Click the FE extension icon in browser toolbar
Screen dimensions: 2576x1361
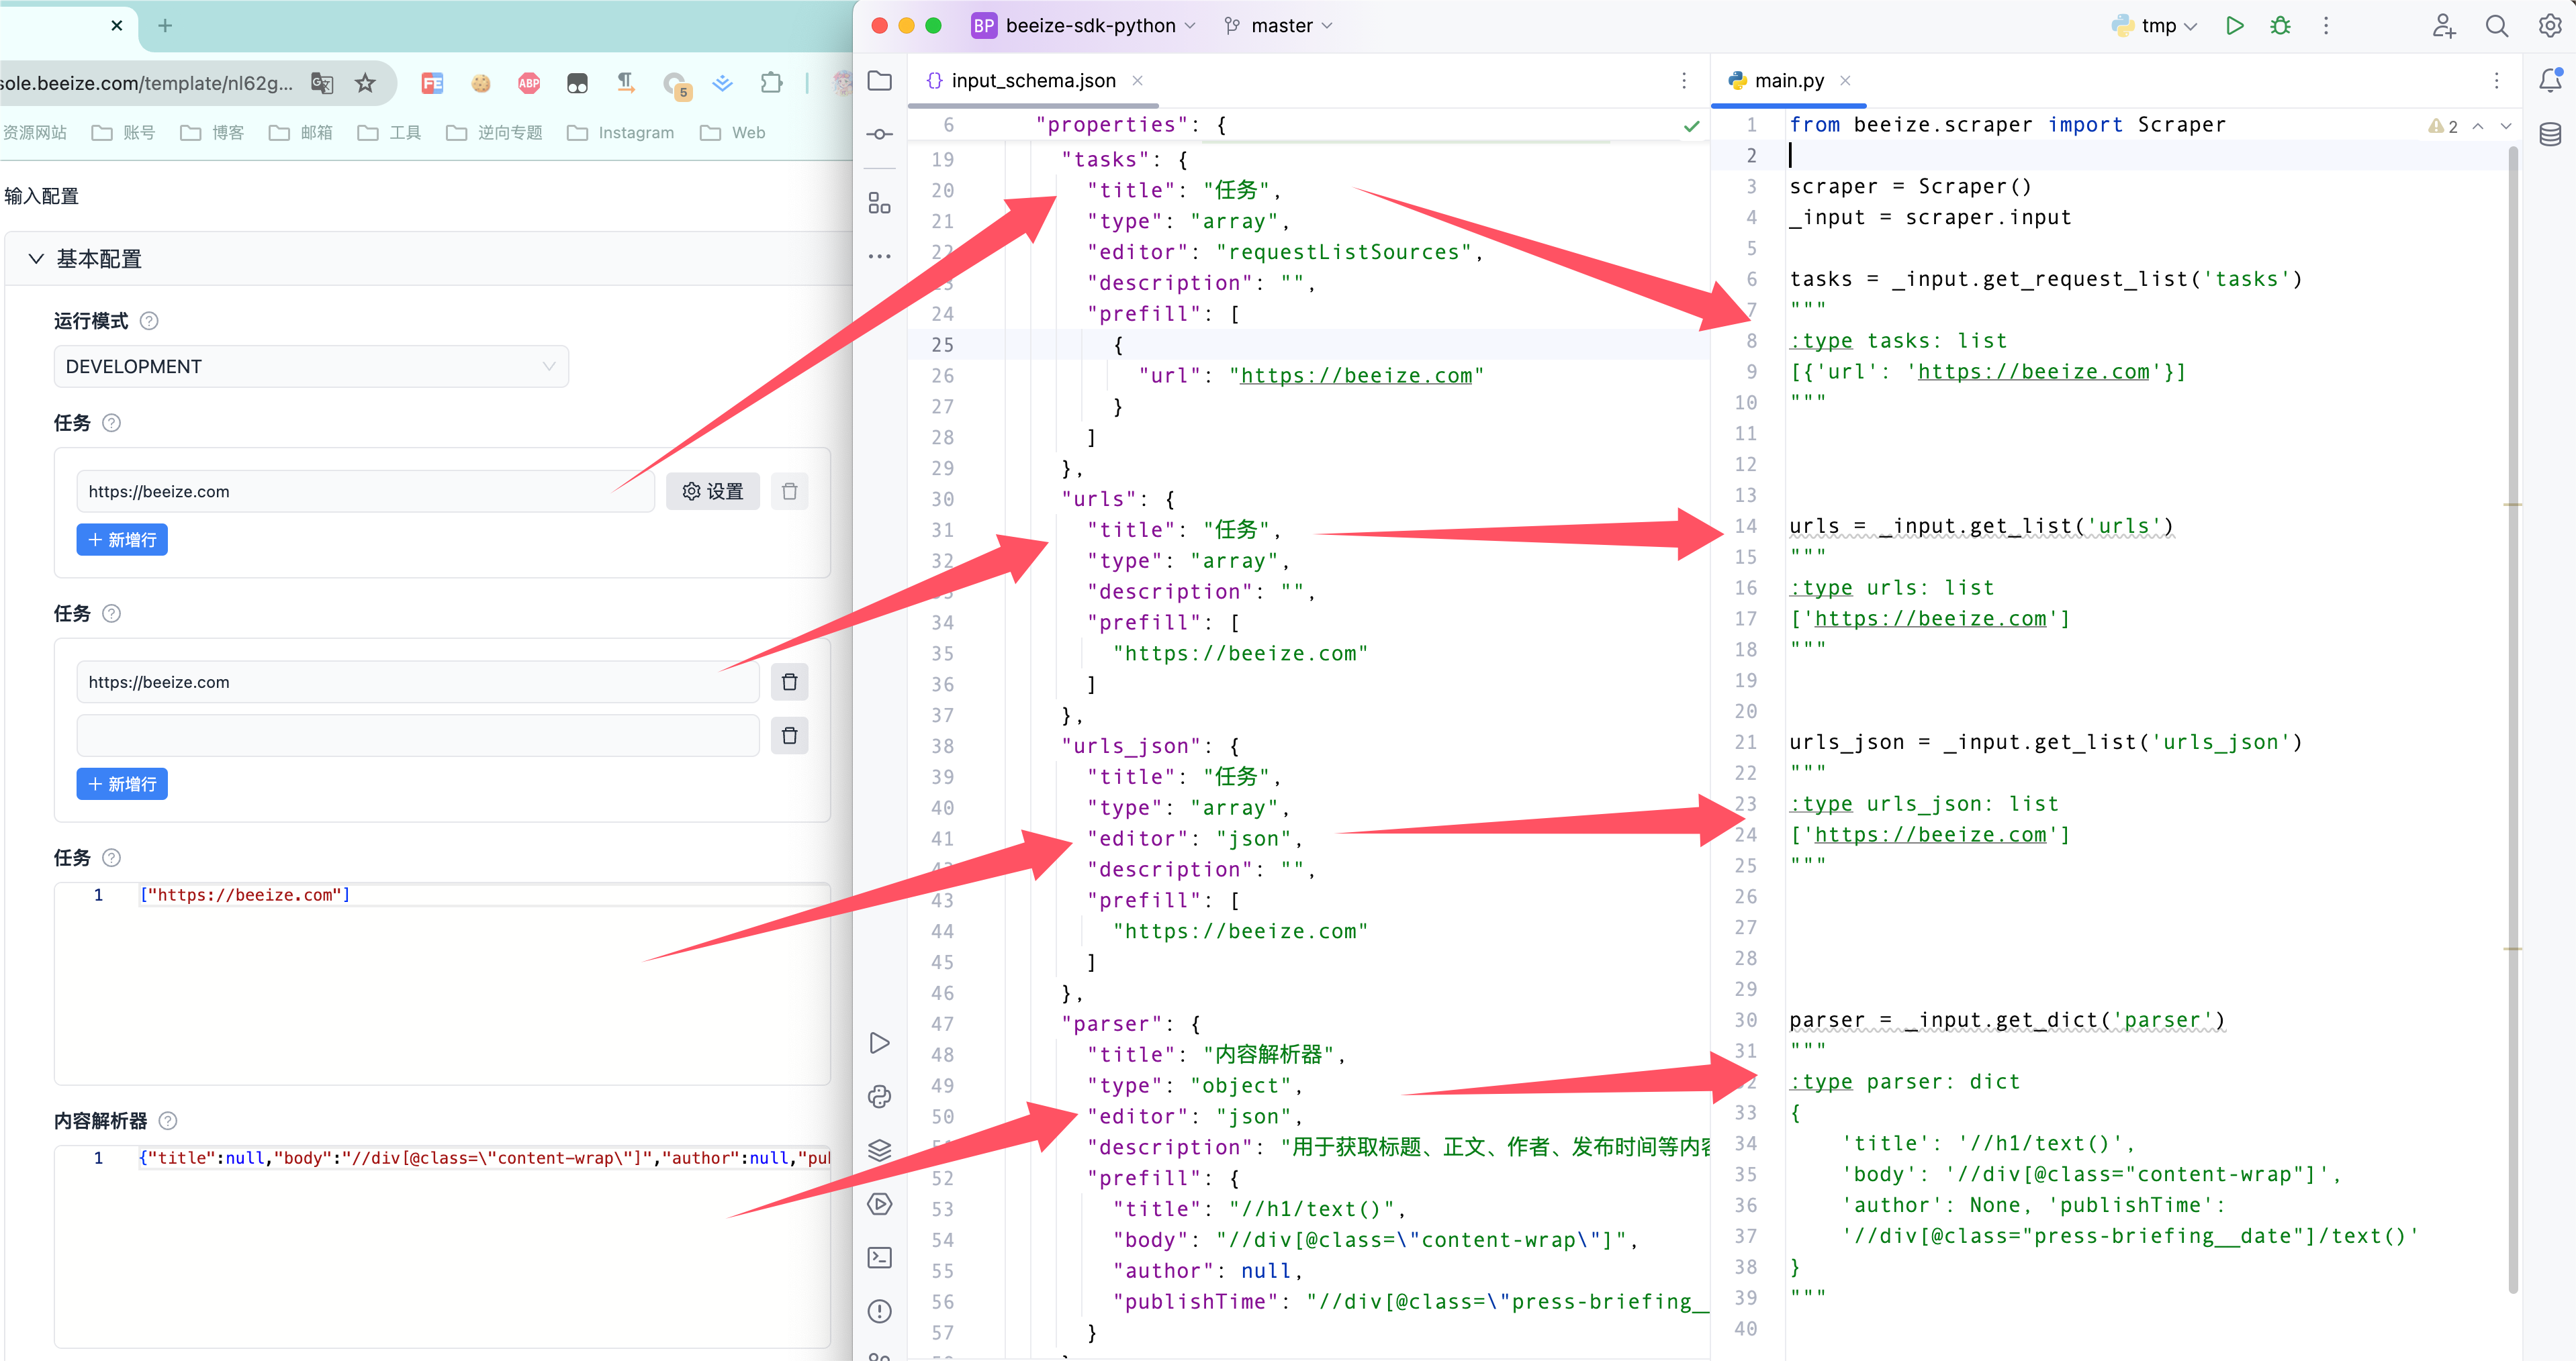(x=432, y=83)
